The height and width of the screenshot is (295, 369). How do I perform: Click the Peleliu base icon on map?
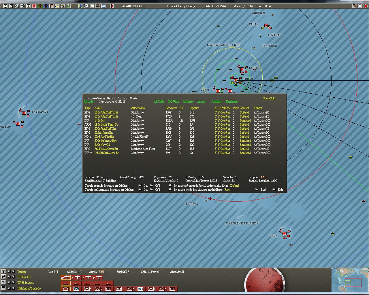pos(18,124)
